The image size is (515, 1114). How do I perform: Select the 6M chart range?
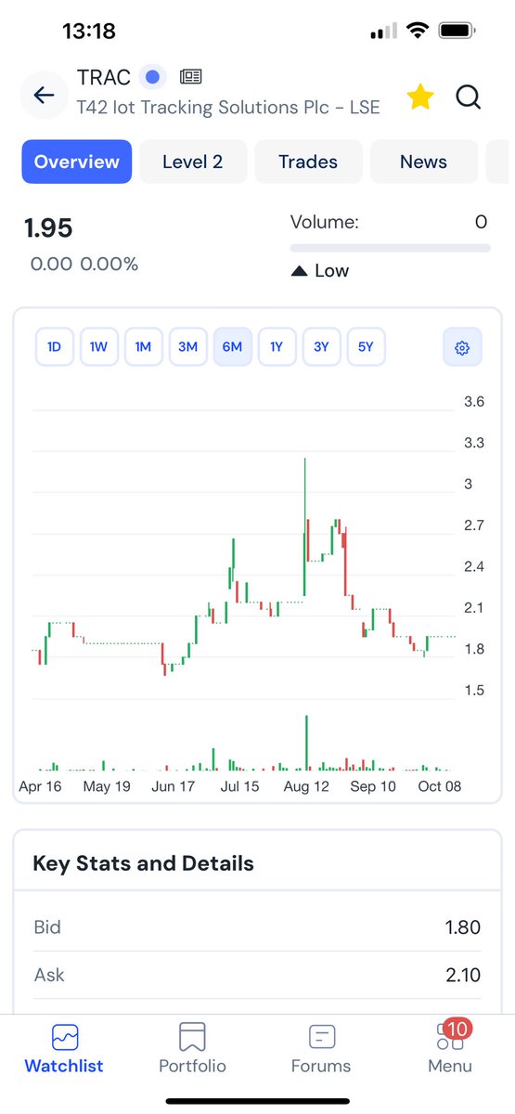(x=232, y=347)
